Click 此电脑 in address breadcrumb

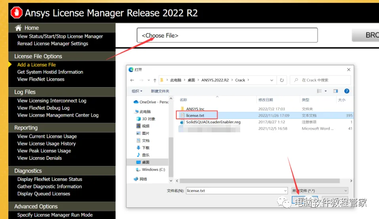(x=176, y=80)
